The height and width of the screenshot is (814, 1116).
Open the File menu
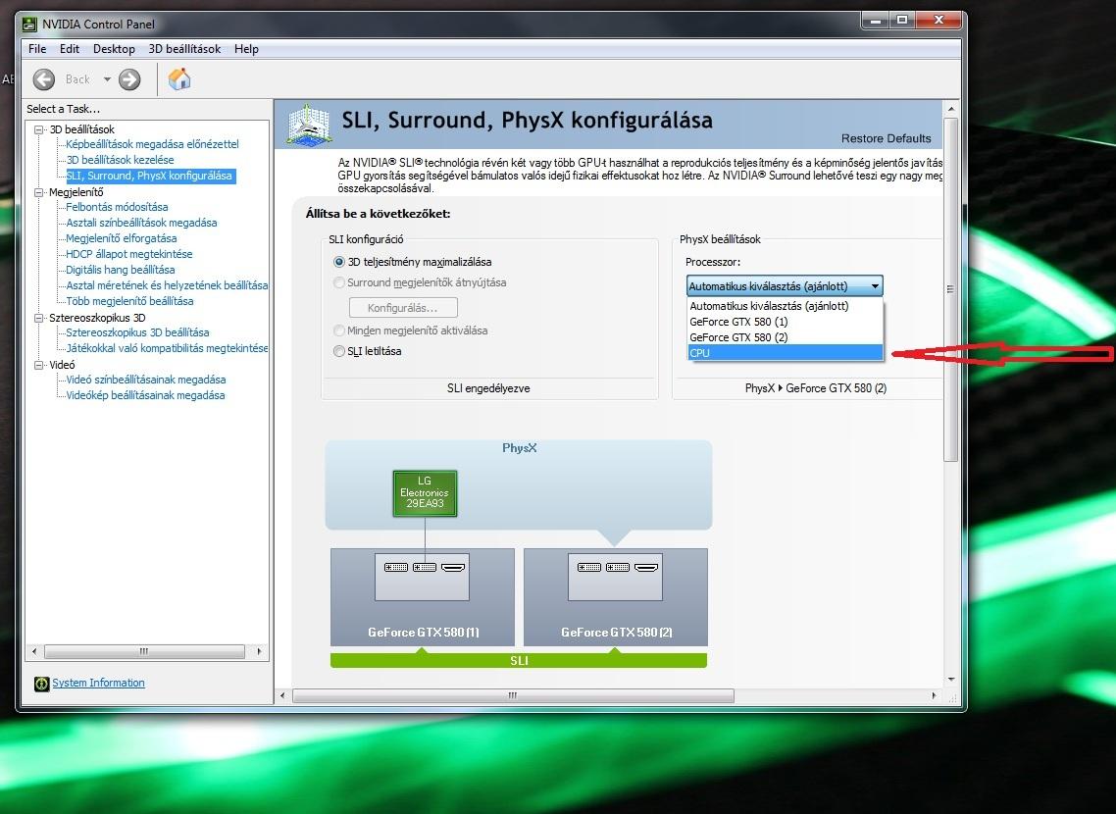(37, 49)
